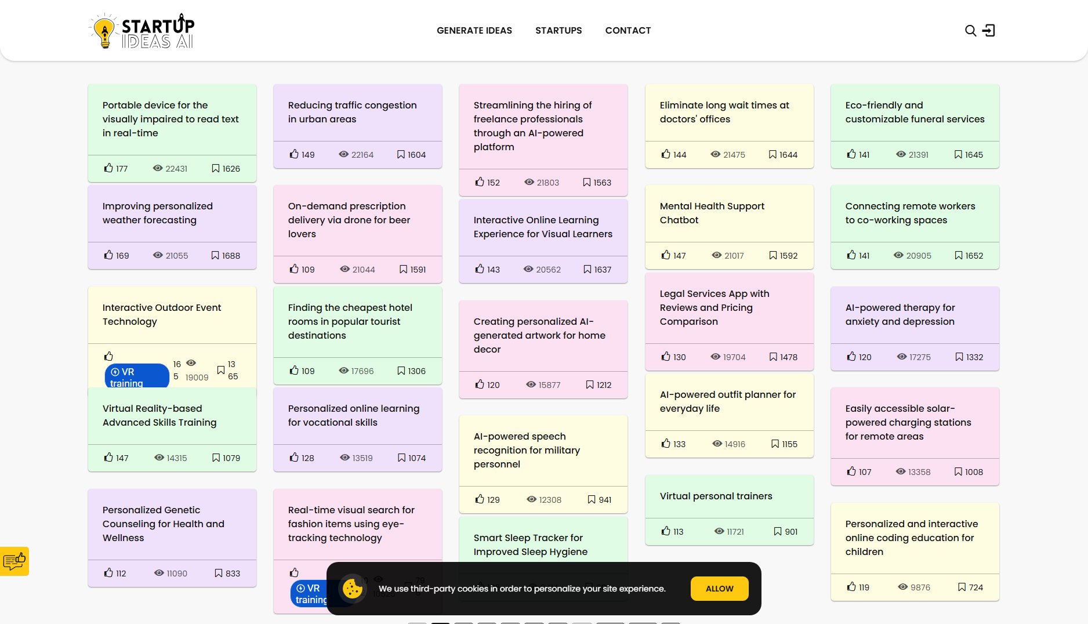Click the blue VR training tag

pyautogui.click(x=136, y=376)
